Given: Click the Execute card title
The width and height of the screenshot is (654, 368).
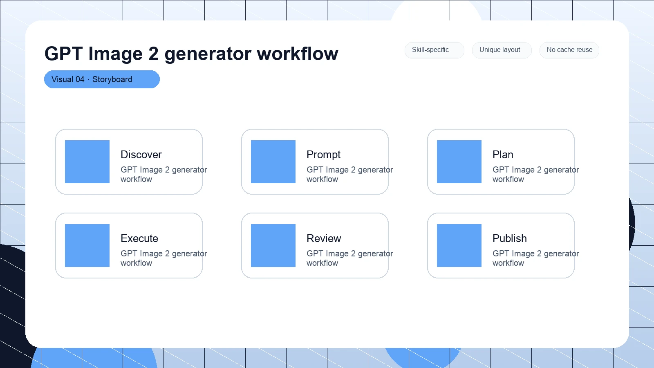Looking at the screenshot, I should coord(139,238).
